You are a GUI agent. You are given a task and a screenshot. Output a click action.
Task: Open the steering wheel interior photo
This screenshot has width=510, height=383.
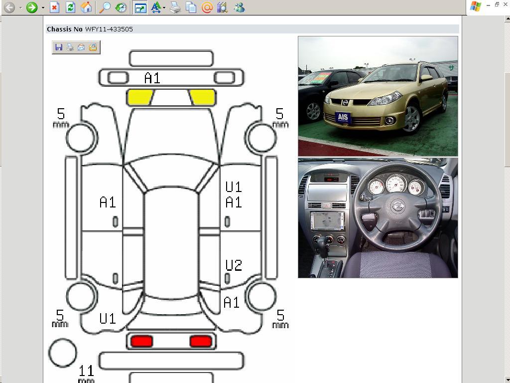[378, 218]
